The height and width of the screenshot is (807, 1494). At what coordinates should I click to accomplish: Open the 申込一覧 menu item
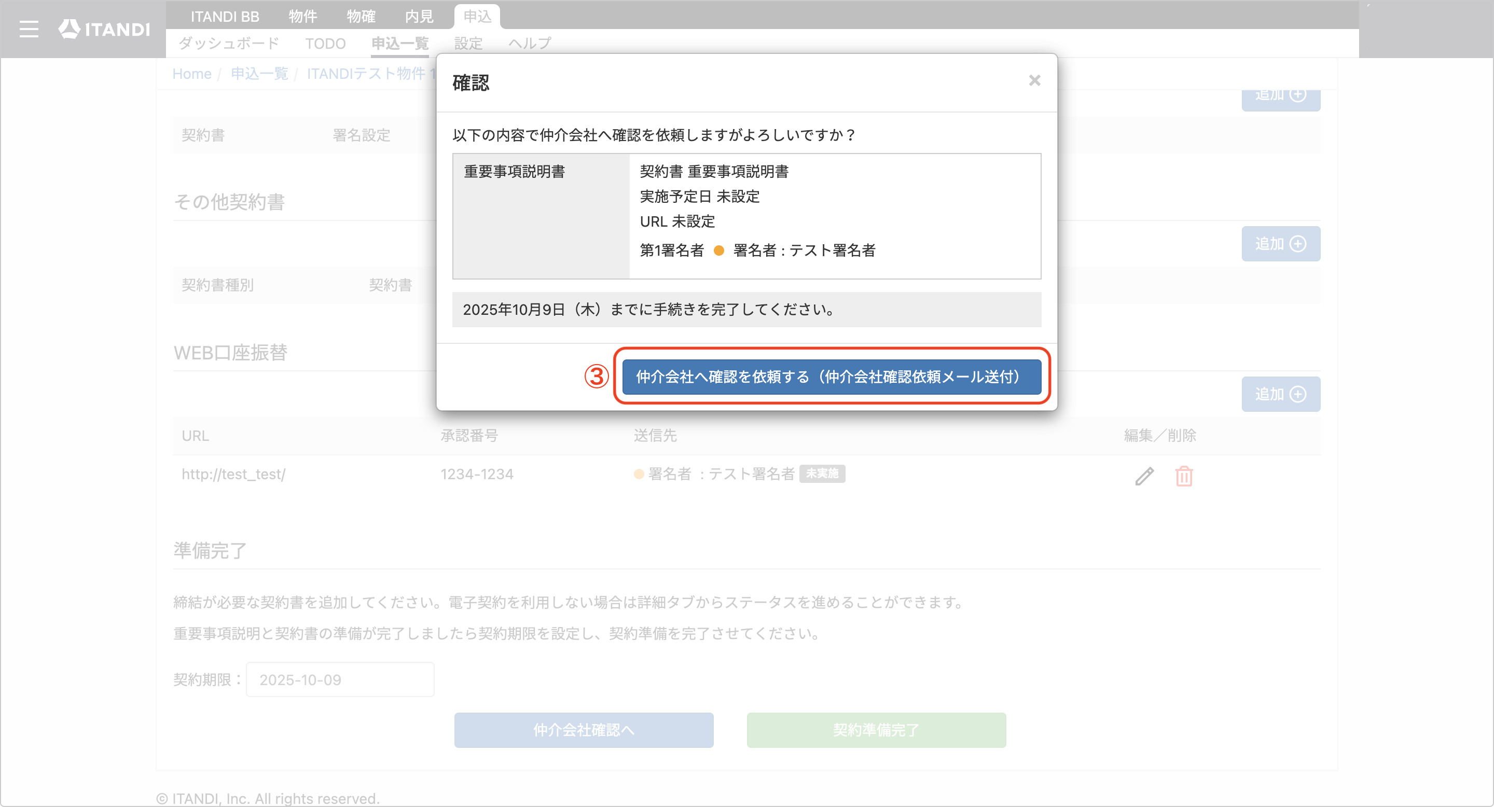399,44
